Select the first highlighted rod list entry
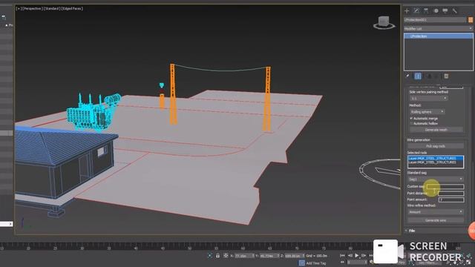475x267 pixels. [x=436, y=158]
